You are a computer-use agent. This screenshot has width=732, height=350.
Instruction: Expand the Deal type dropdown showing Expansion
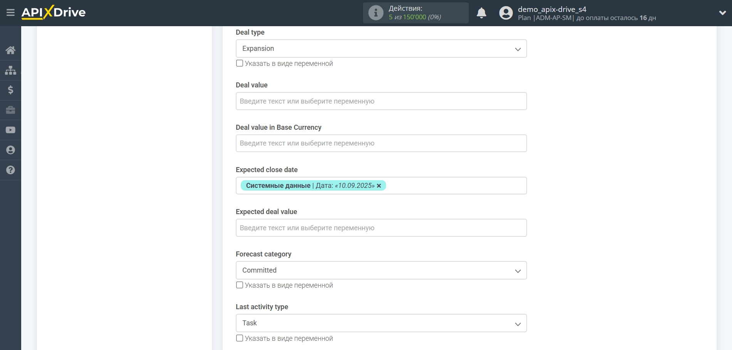coord(381,49)
